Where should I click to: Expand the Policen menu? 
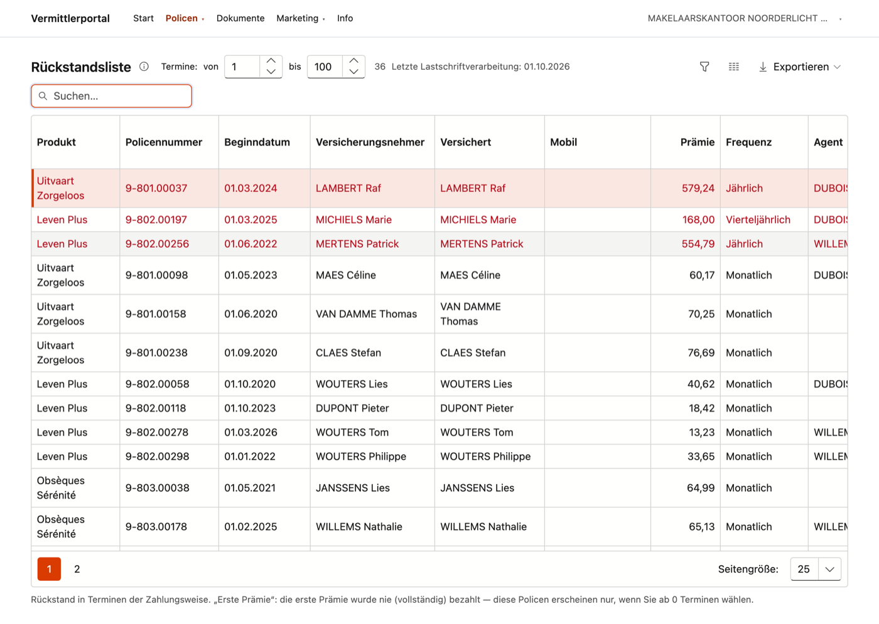coord(185,18)
